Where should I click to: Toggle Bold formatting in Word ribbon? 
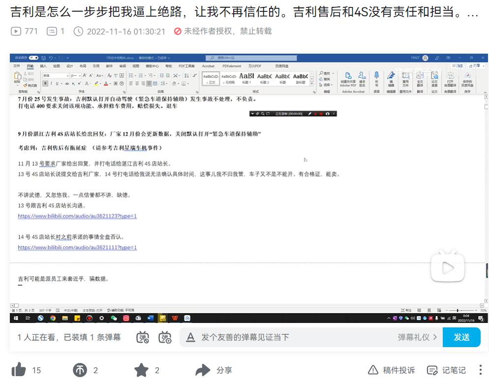click(46, 83)
